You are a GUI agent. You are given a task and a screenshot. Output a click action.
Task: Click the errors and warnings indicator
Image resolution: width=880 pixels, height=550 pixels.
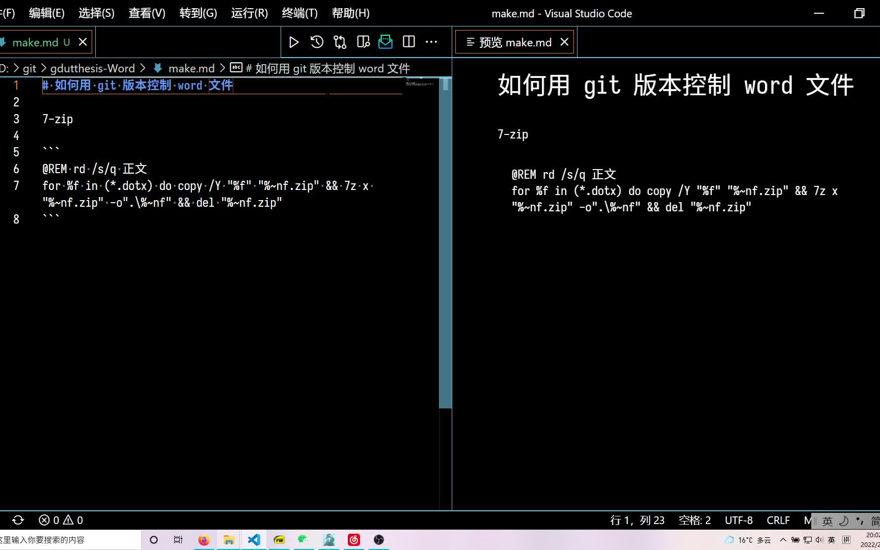(x=60, y=520)
